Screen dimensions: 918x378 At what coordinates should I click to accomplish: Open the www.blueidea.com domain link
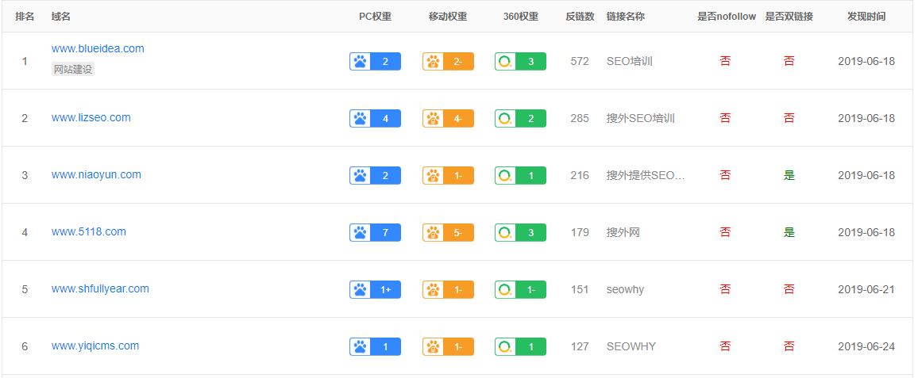coord(98,48)
